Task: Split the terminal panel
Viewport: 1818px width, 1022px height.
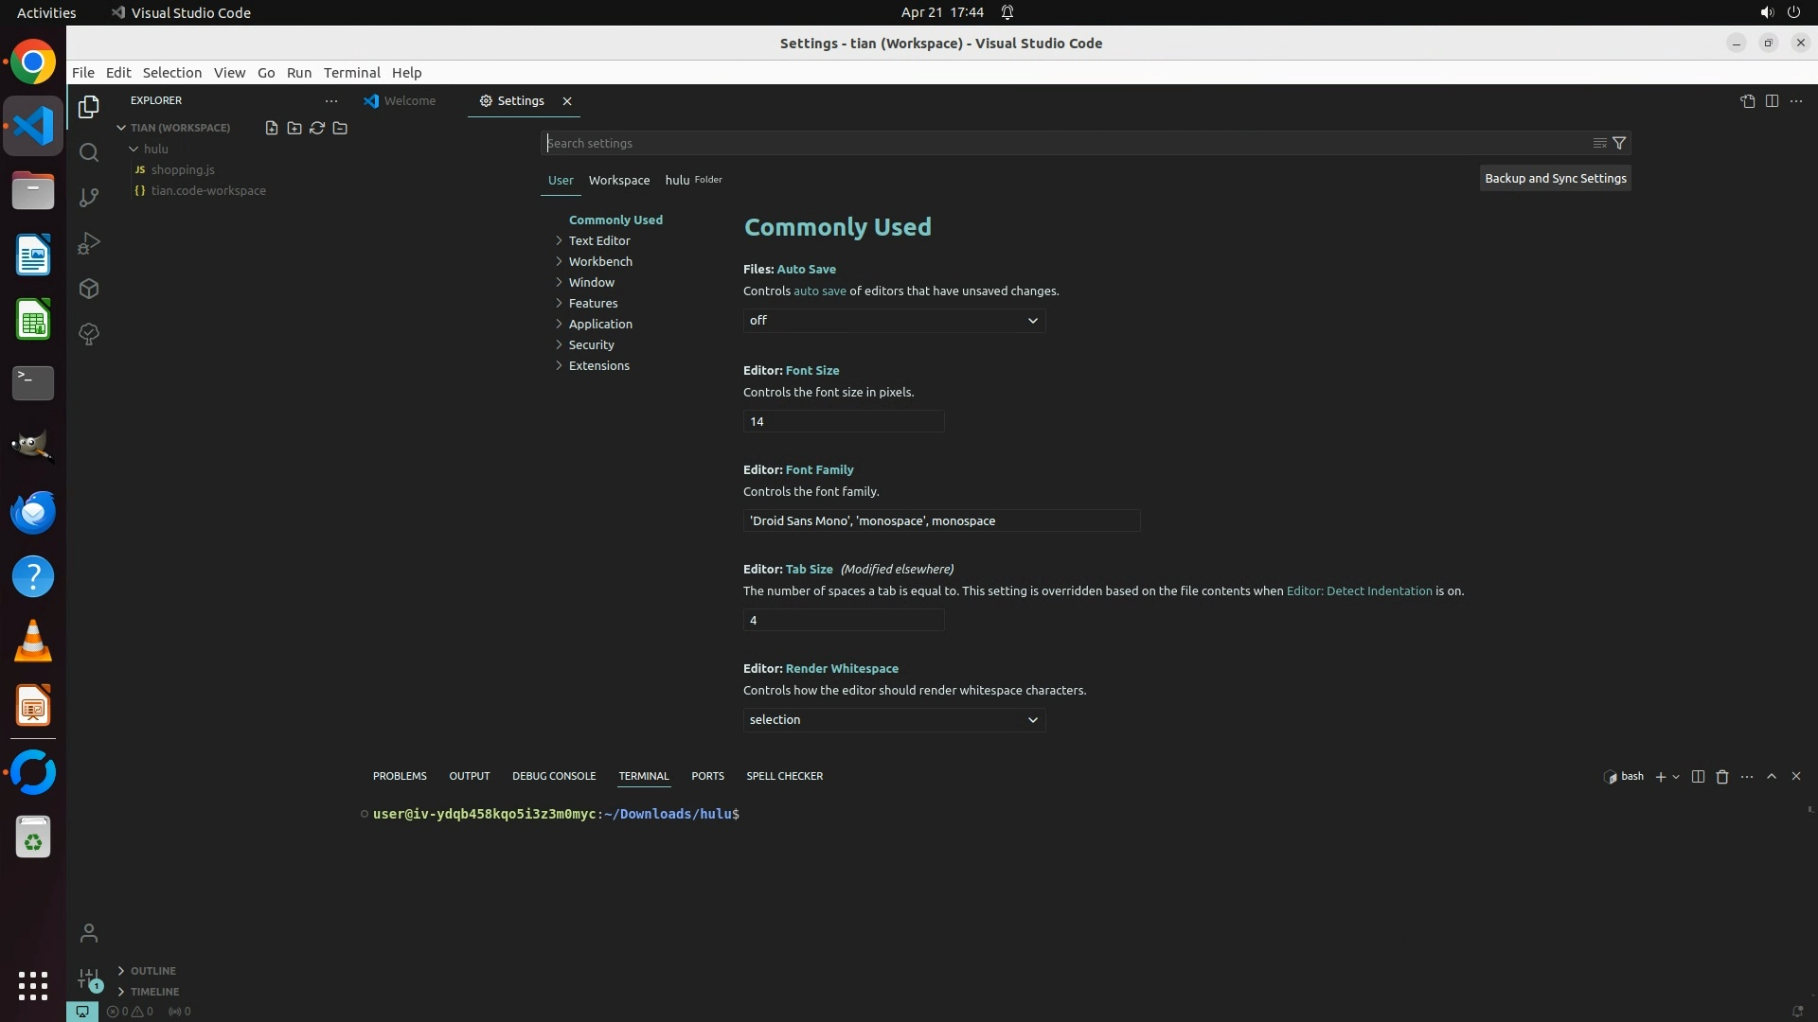Action: [1698, 776]
